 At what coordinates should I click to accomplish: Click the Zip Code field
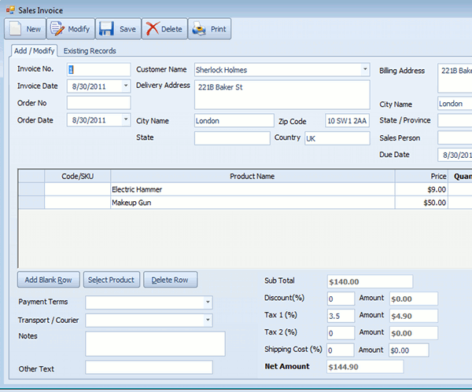coord(348,120)
